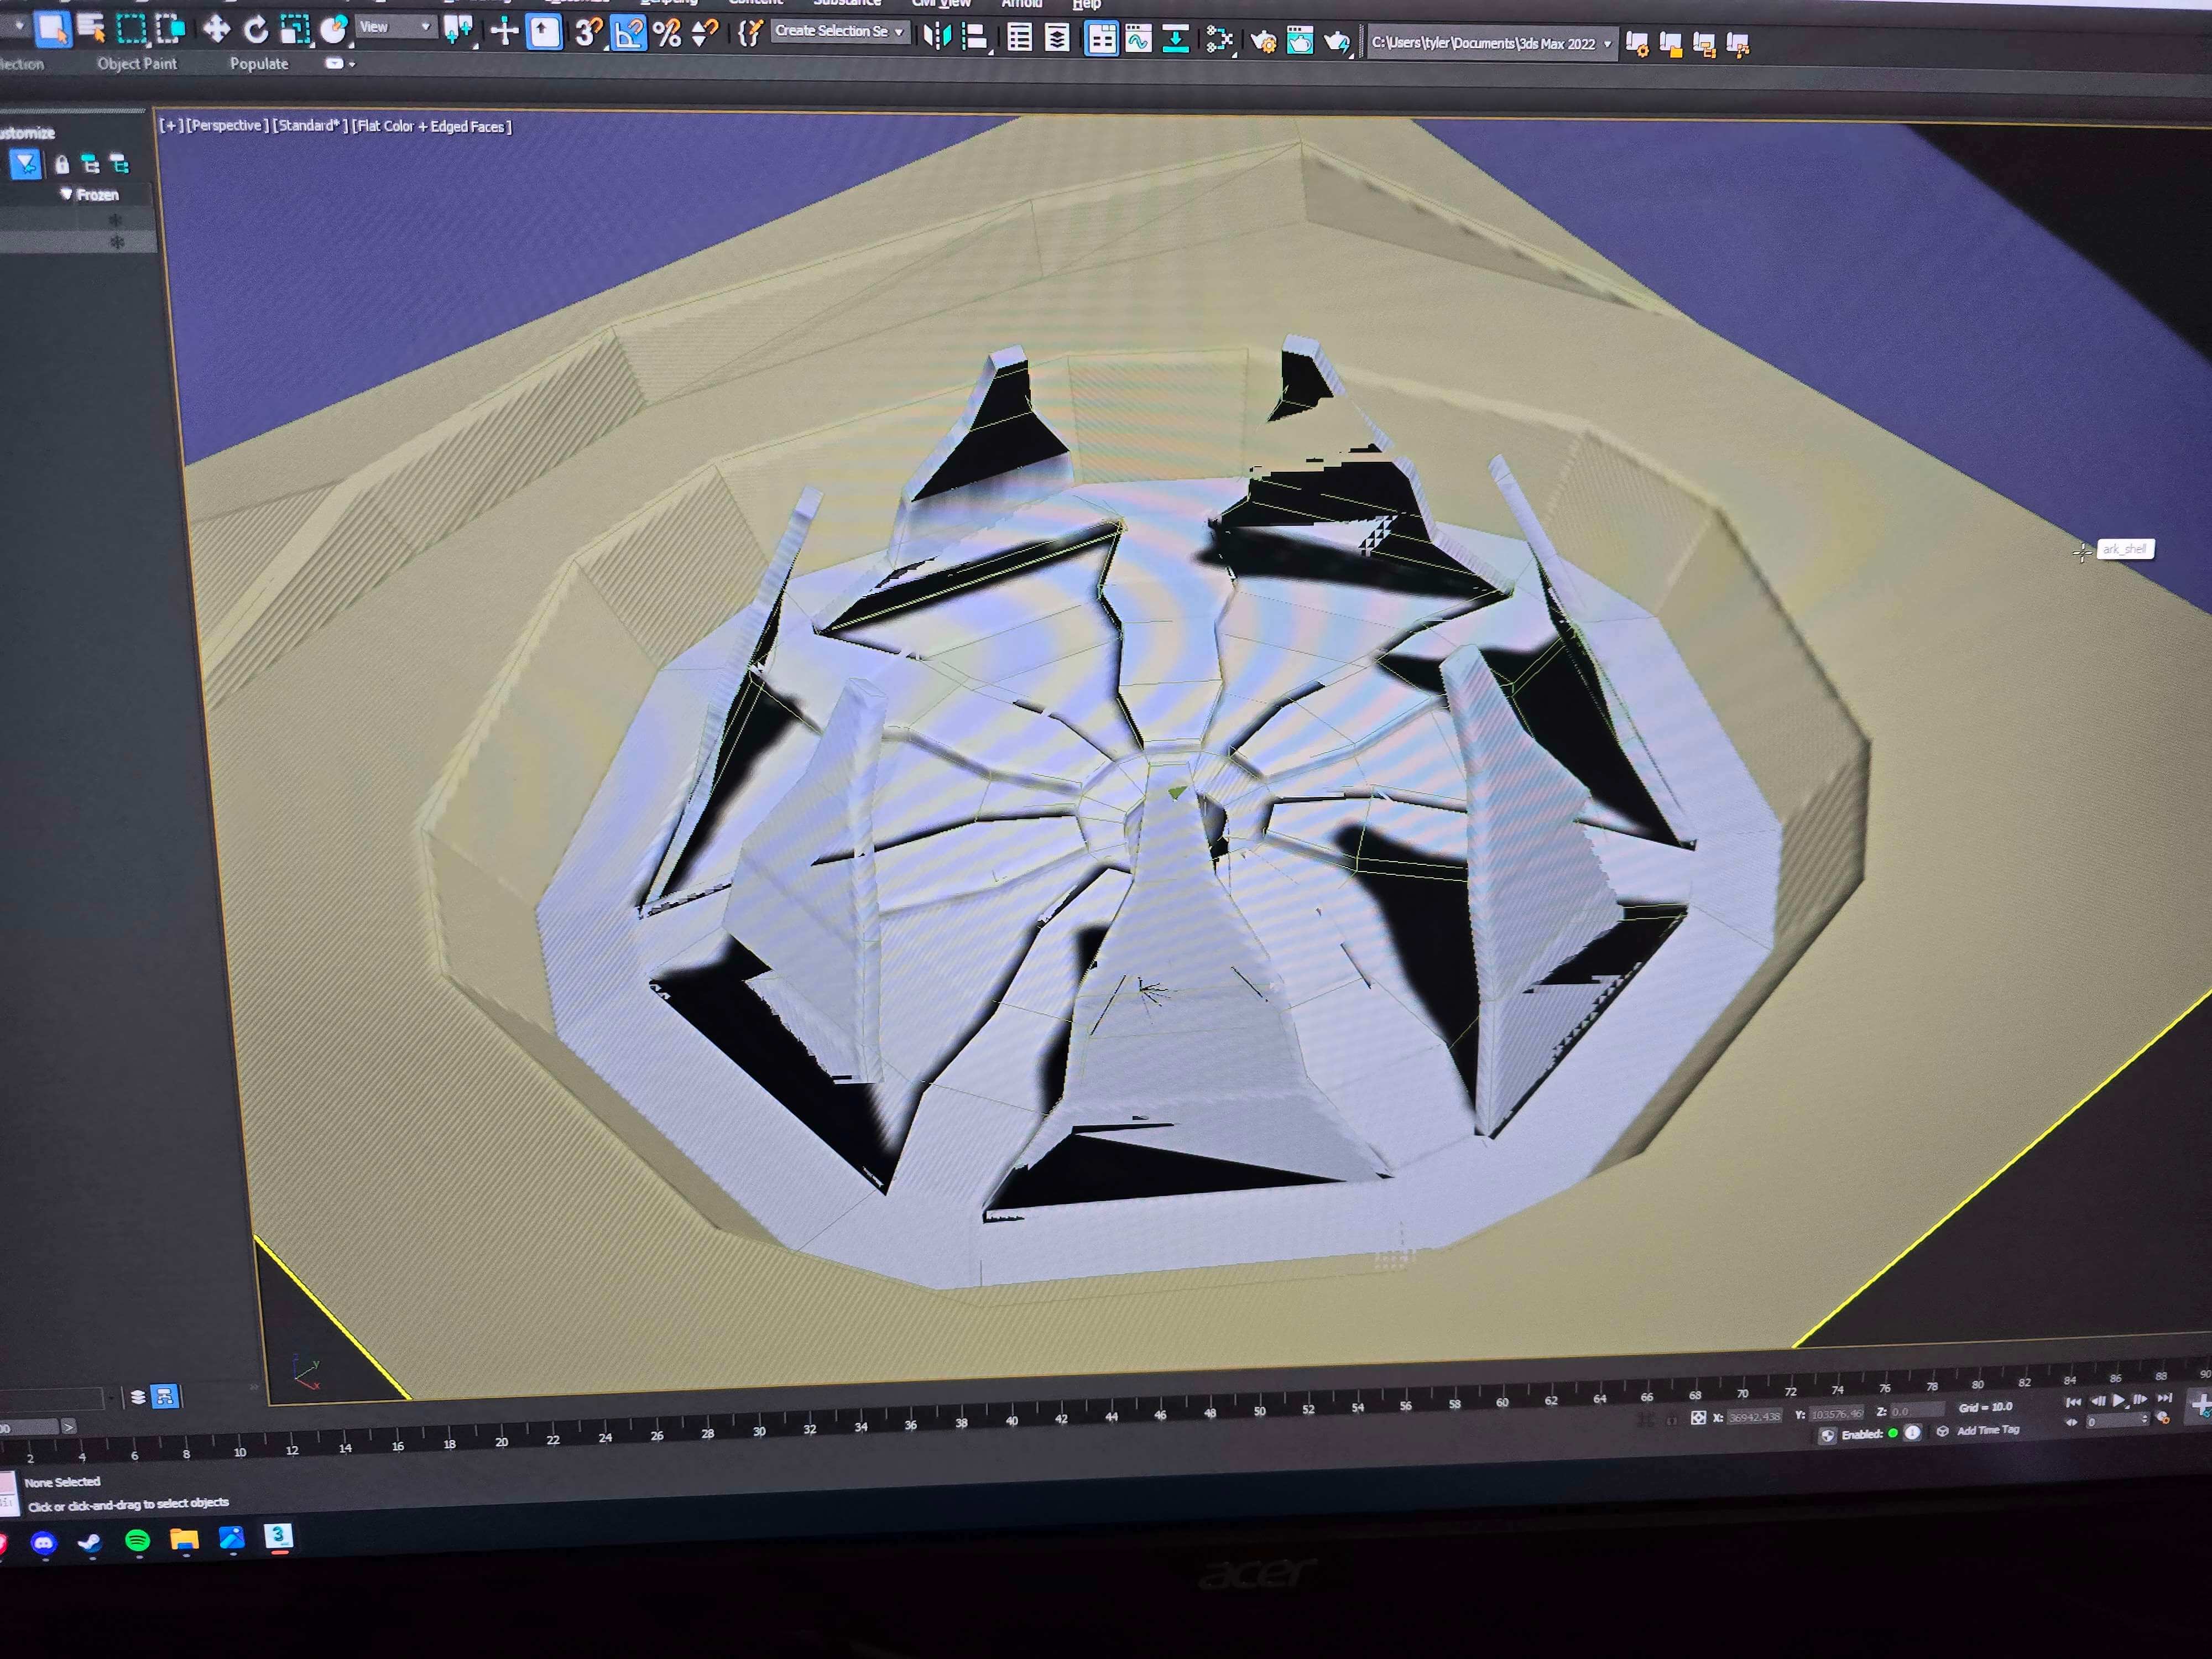The image size is (2212, 1659).
Task: Click the Y coordinate input field
Action: pyautogui.click(x=1836, y=1413)
